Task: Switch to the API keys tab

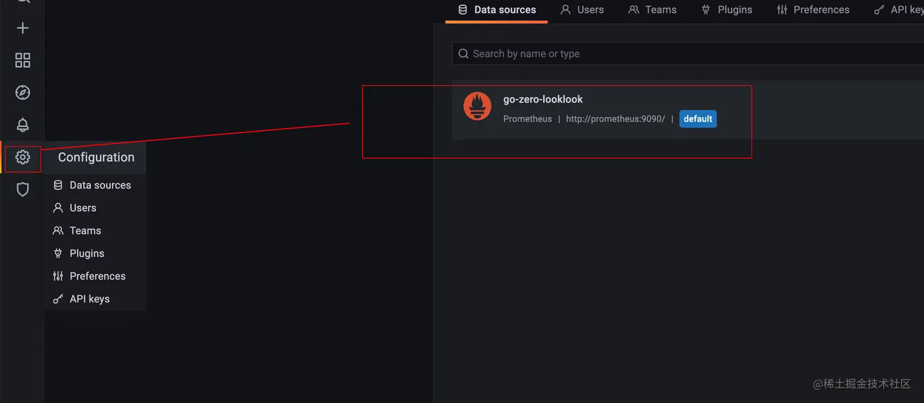Action: (898, 10)
